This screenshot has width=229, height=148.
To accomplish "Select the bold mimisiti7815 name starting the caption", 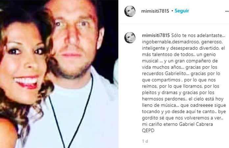I will click(156, 36).
